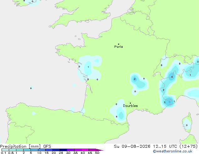Image resolution: width=199 pixels, height=154 pixels.
Task: Select the 5–10 mm legend color swatch
Action: pyautogui.click(x=34, y=150)
